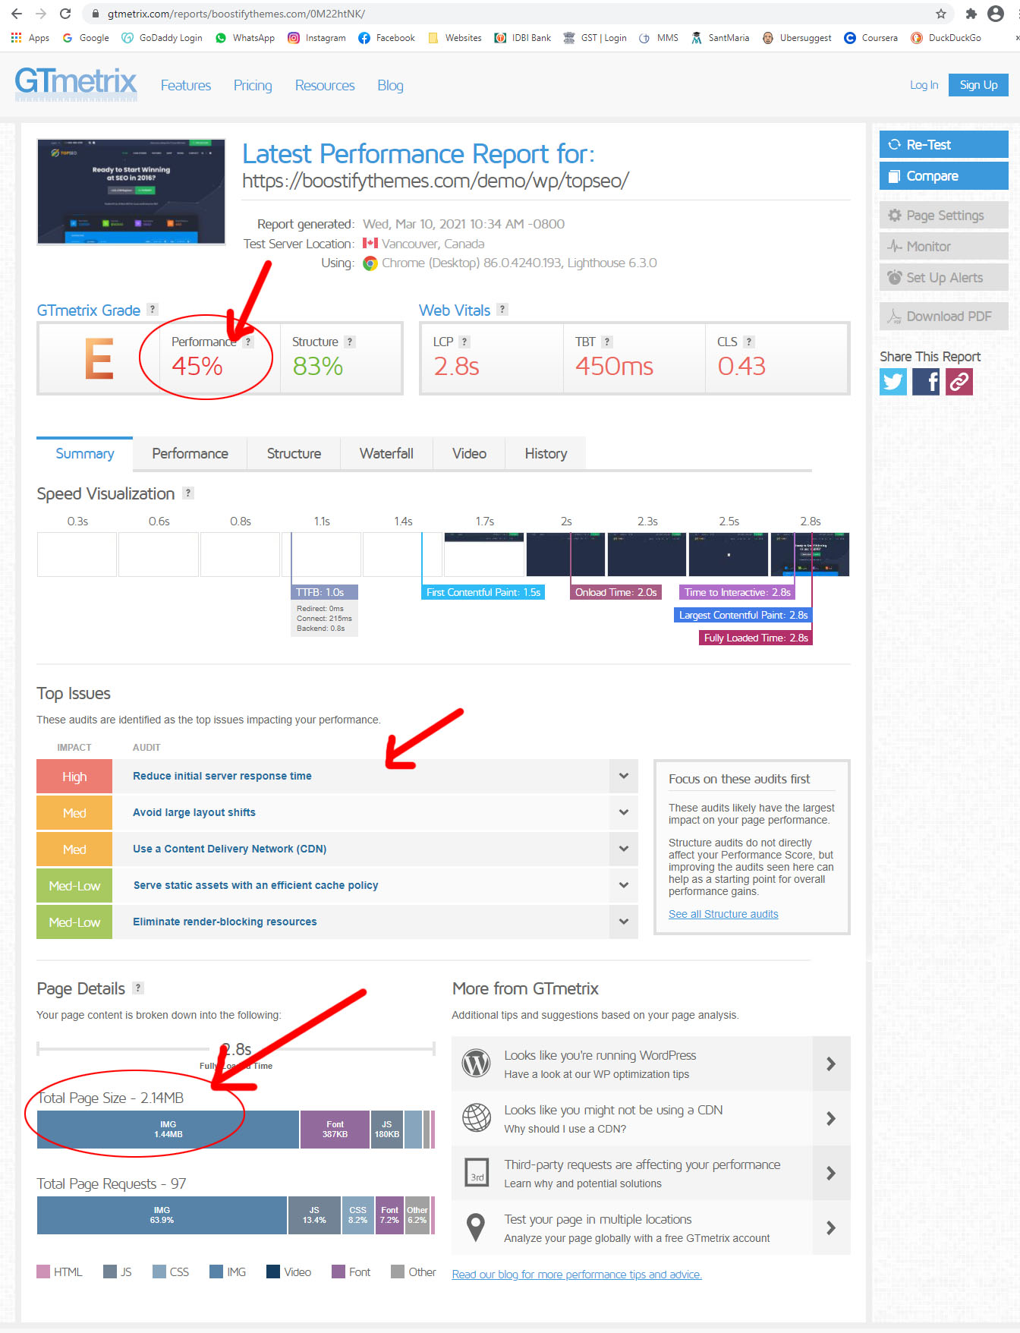Open the DuckDuckGo bookmark
This screenshot has width=1020, height=1333.
click(x=946, y=38)
